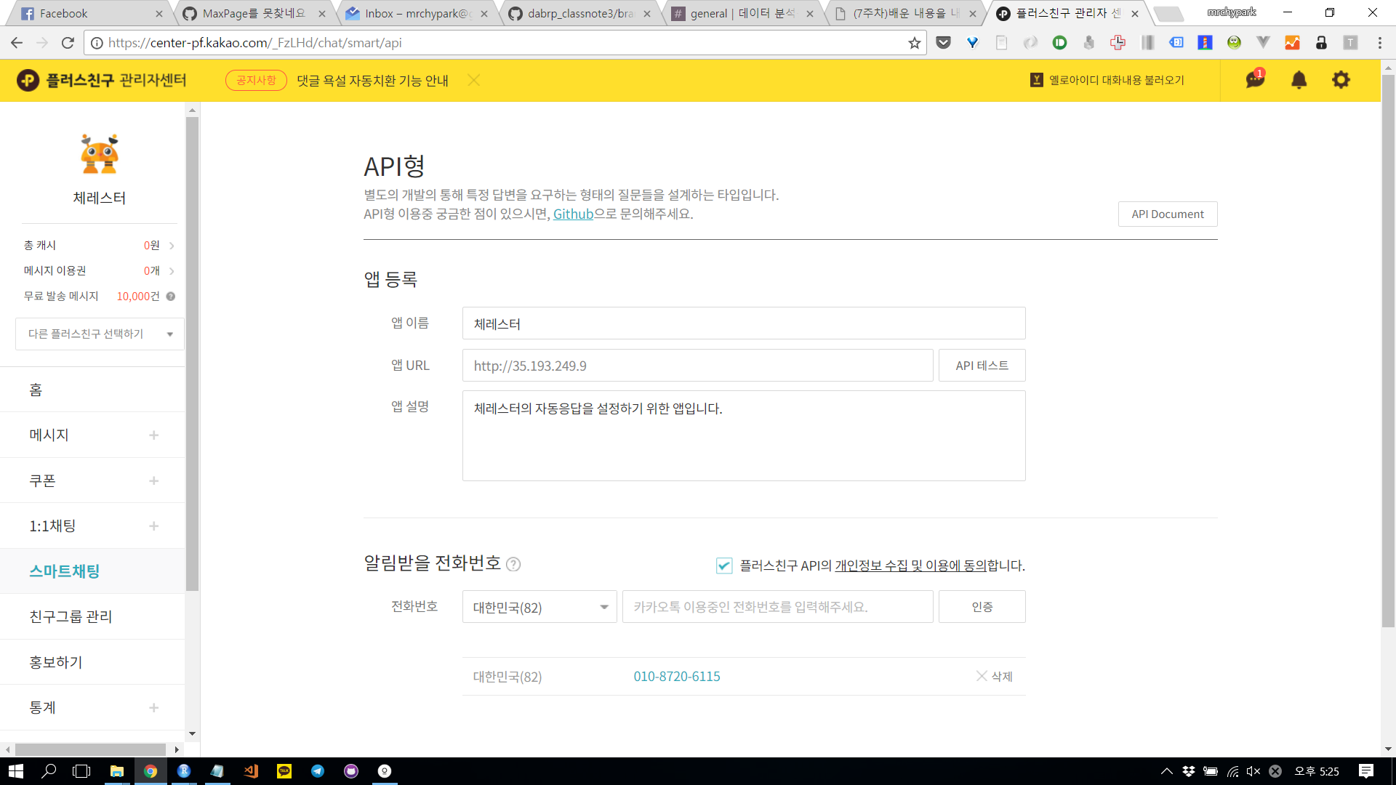This screenshot has width=1396, height=785.
Task: Click the 체레스터 profile robot image
Action: pyautogui.click(x=100, y=154)
